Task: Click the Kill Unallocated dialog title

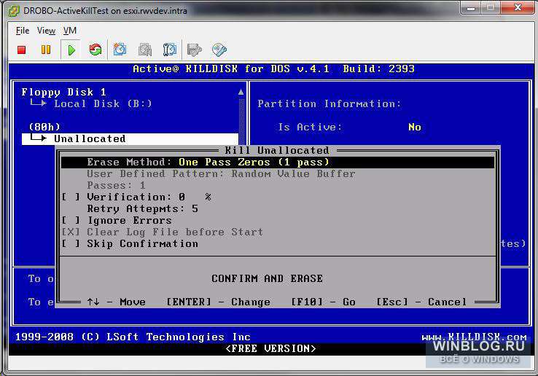Action: point(277,150)
